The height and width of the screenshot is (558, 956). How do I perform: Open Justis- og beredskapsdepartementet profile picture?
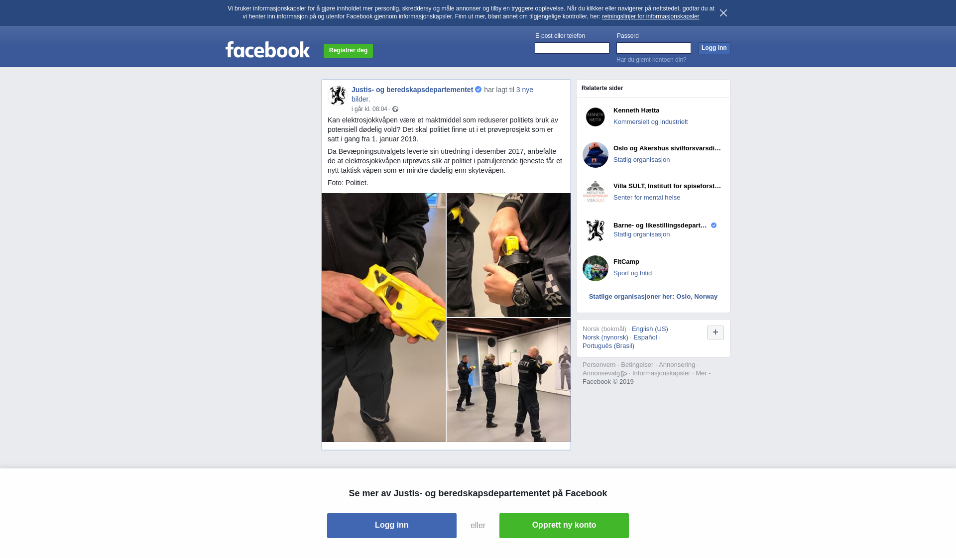(x=338, y=96)
